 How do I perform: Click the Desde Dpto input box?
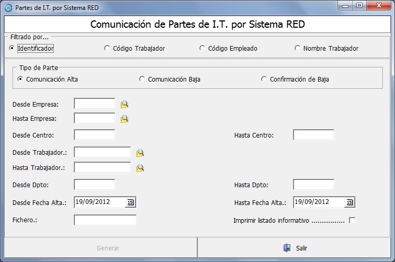[95, 185]
